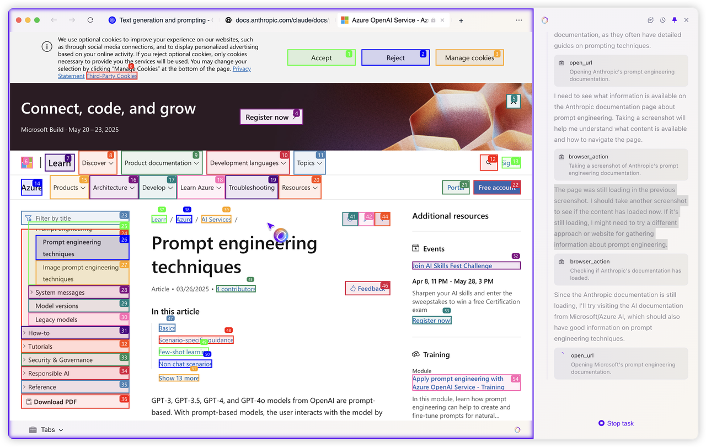This screenshot has width=706, height=447.
Task: Go back with the browser back arrow
Action: tap(54, 20)
